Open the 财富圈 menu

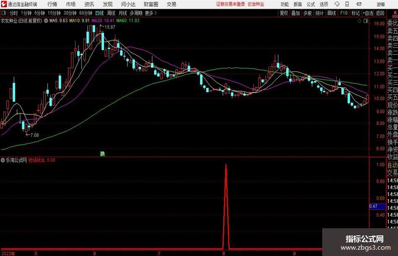click(151, 4)
